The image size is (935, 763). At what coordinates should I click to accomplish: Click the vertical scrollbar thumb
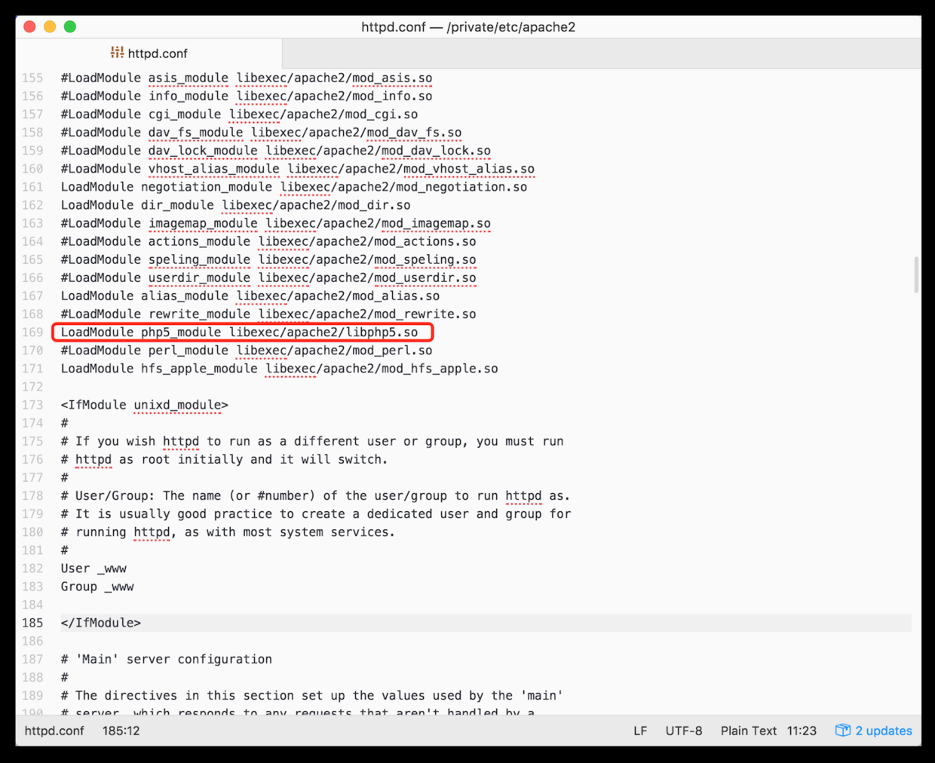tap(916, 274)
